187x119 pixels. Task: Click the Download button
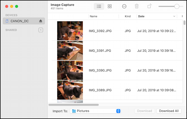click(x=144, y=111)
